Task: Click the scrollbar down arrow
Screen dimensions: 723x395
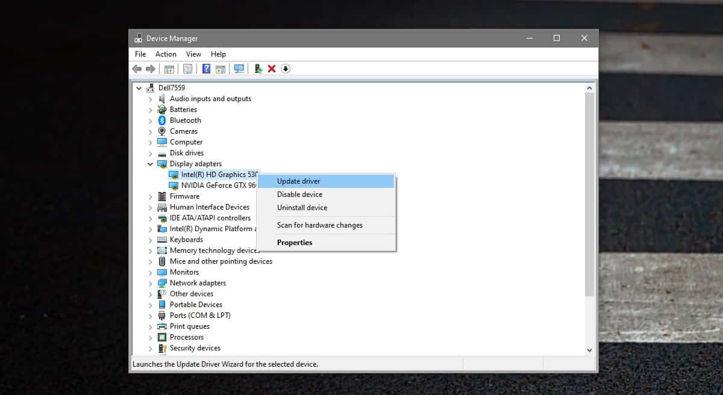Action: pos(589,350)
